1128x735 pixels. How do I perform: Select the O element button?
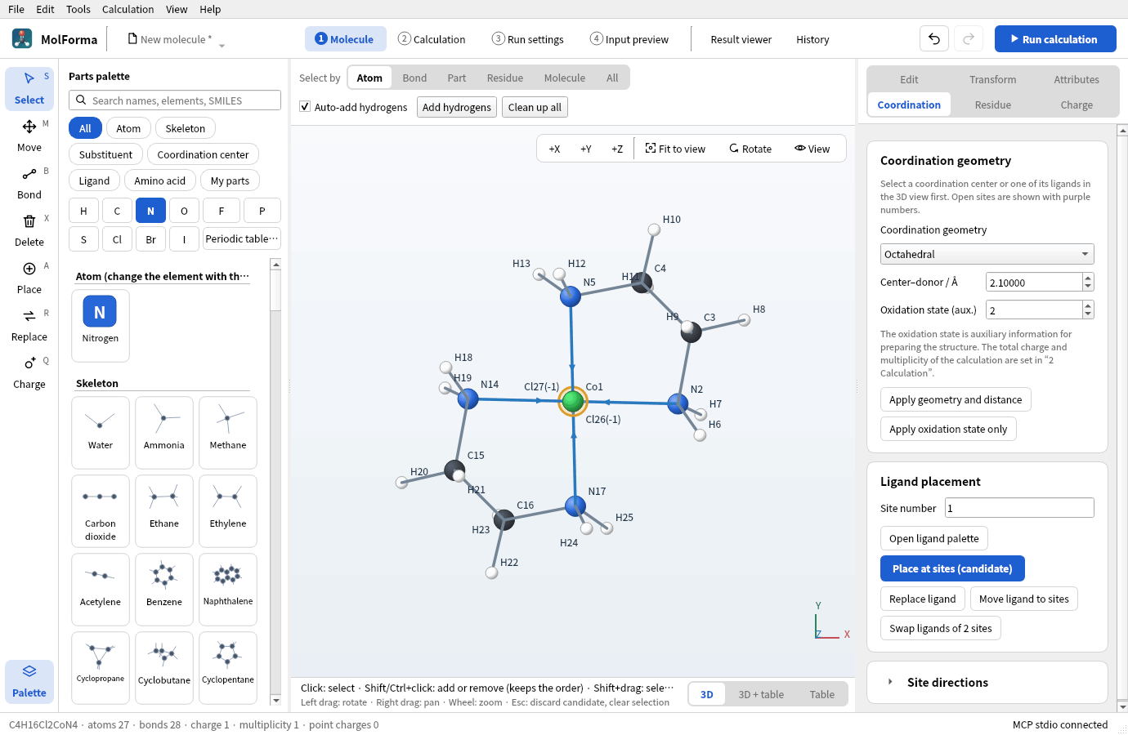click(x=184, y=211)
